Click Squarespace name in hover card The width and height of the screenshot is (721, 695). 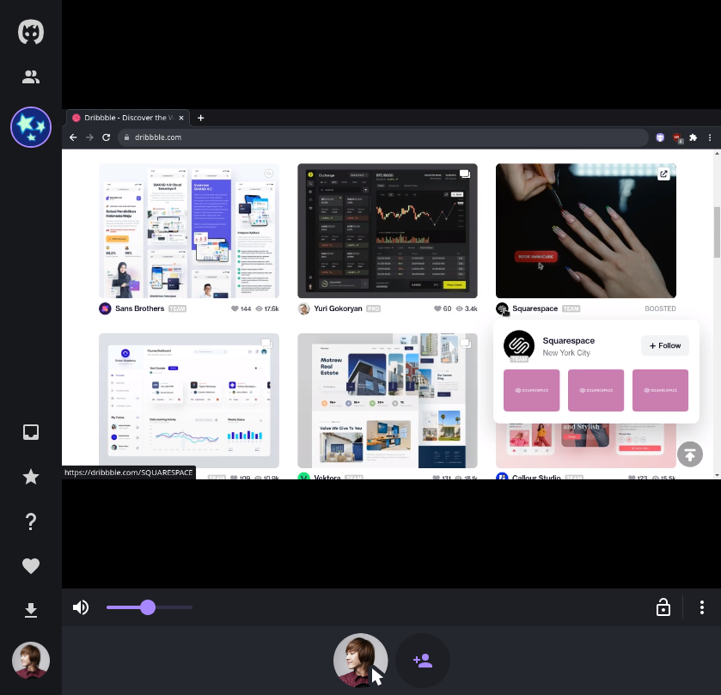(568, 340)
